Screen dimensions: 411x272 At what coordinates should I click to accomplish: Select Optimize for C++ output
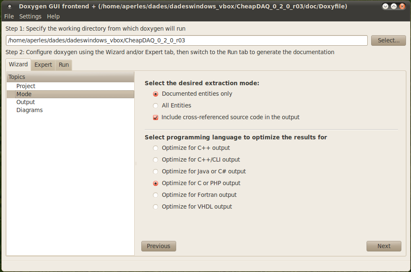(x=191, y=148)
